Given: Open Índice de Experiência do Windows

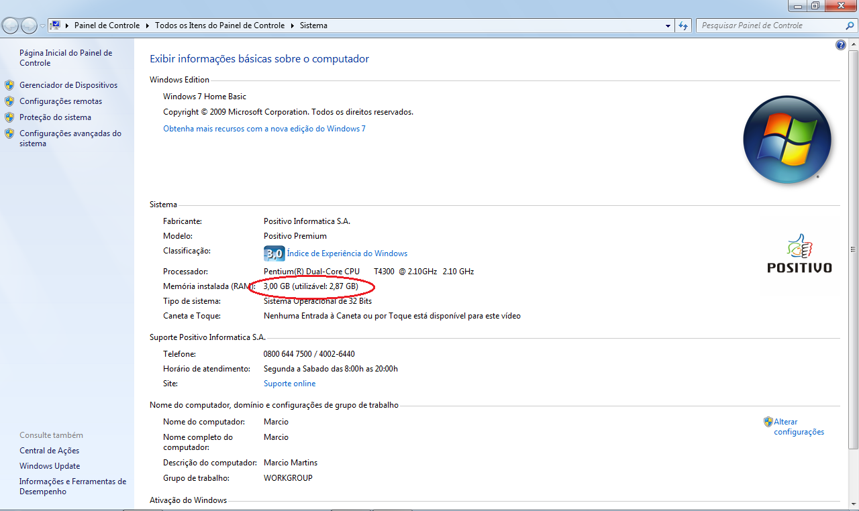Looking at the screenshot, I should pyautogui.click(x=347, y=253).
